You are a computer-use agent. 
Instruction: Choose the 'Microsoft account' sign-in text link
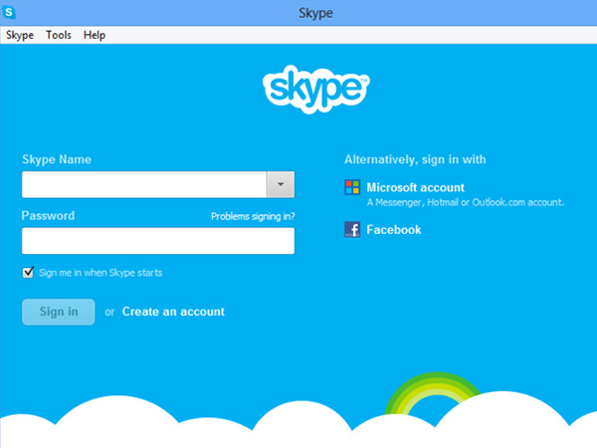coord(415,187)
